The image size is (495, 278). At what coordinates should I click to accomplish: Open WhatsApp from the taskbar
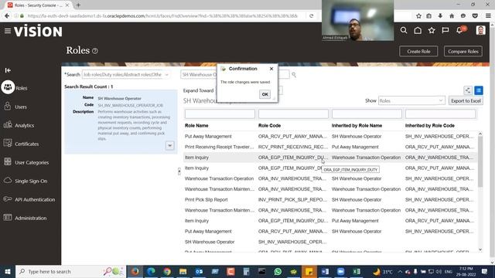278,271
